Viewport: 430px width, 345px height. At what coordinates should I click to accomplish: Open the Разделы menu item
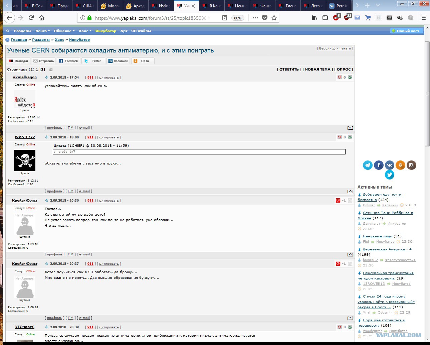(22, 31)
